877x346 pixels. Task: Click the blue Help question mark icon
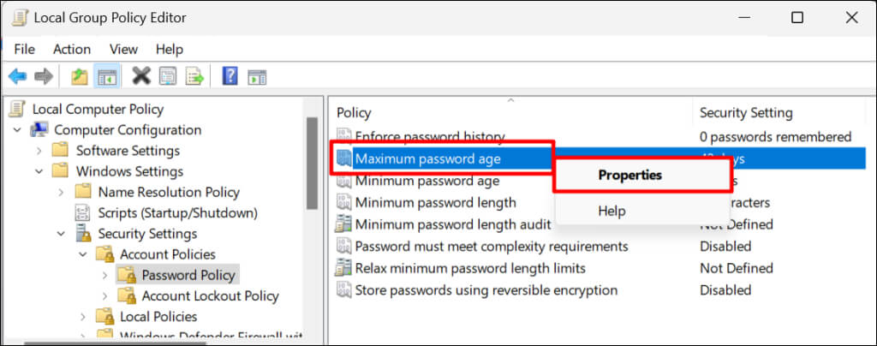point(230,77)
